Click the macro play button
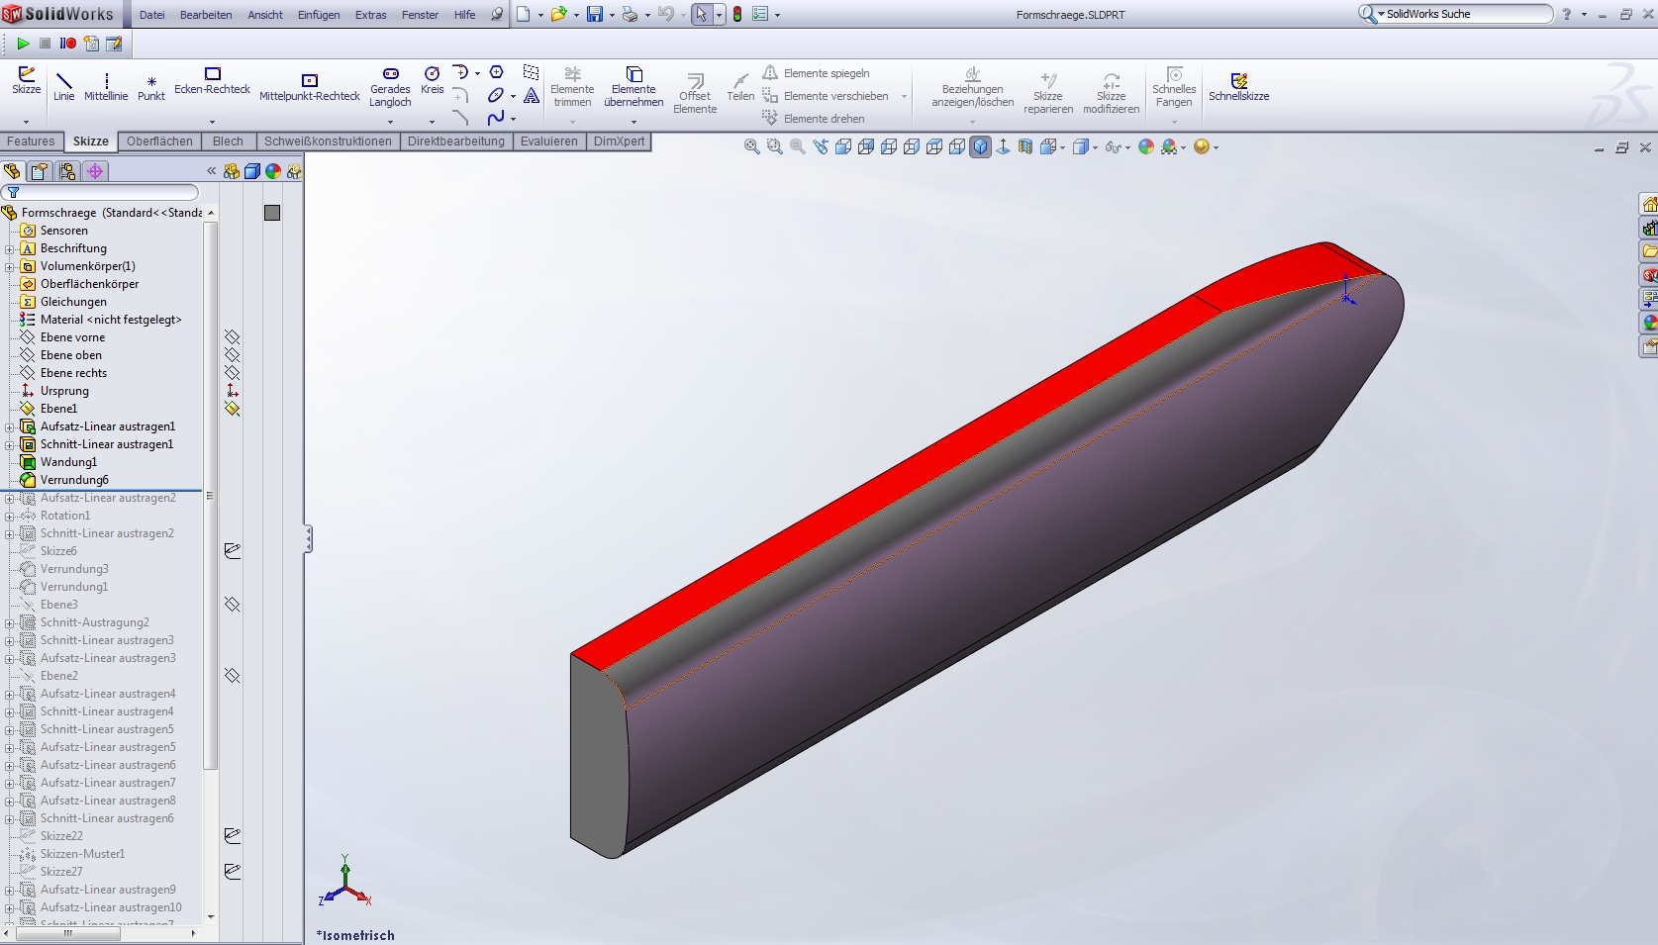The width and height of the screenshot is (1658, 945). [x=23, y=44]
